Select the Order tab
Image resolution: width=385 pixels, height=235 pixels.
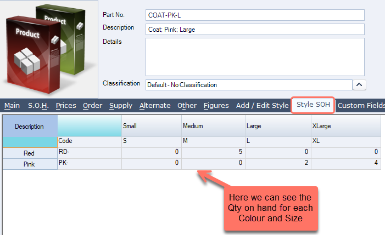click(x=92, y=106)
